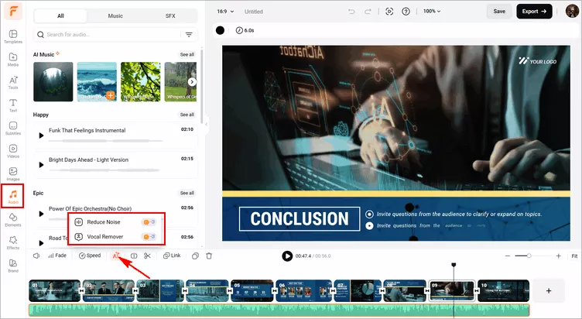Select scene 10 in the timeline
The height and width of the screenshot is (319, 582).
pos(503,291)
